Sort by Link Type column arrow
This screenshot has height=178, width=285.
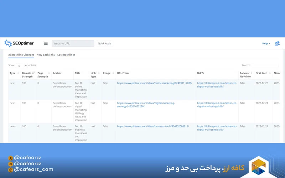(x=99, y=73)
